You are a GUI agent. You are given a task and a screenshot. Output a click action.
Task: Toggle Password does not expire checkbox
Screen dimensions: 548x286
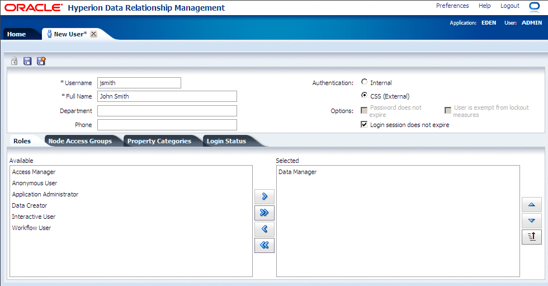coord(364,110)
